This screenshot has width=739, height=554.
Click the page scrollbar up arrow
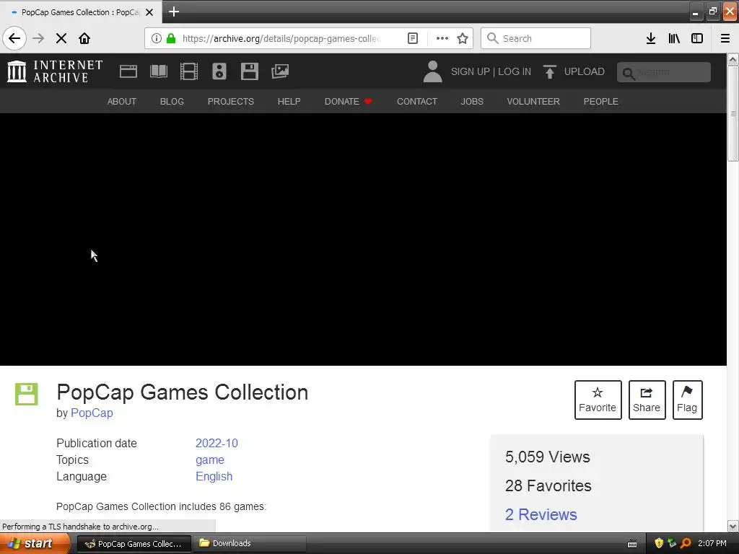coord(733,59)
